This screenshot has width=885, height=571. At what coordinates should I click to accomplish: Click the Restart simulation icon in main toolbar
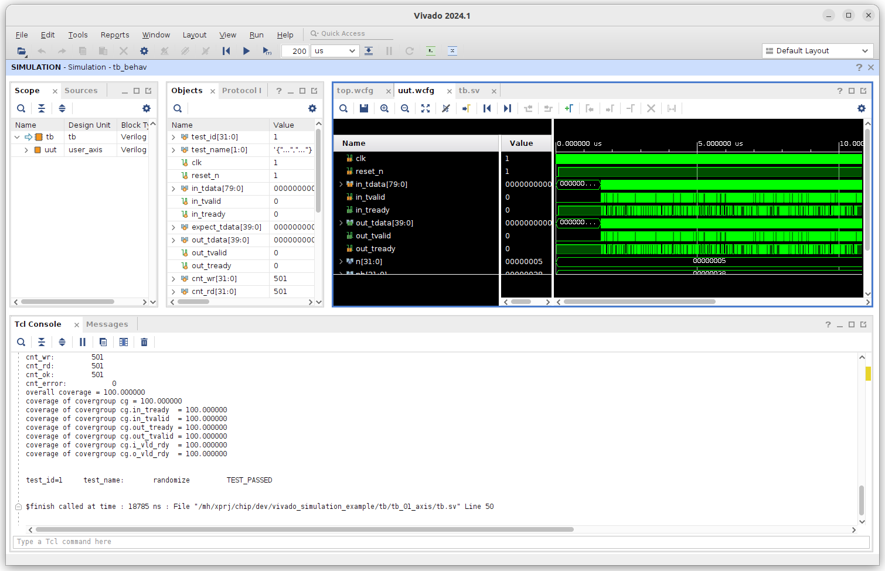226,51
